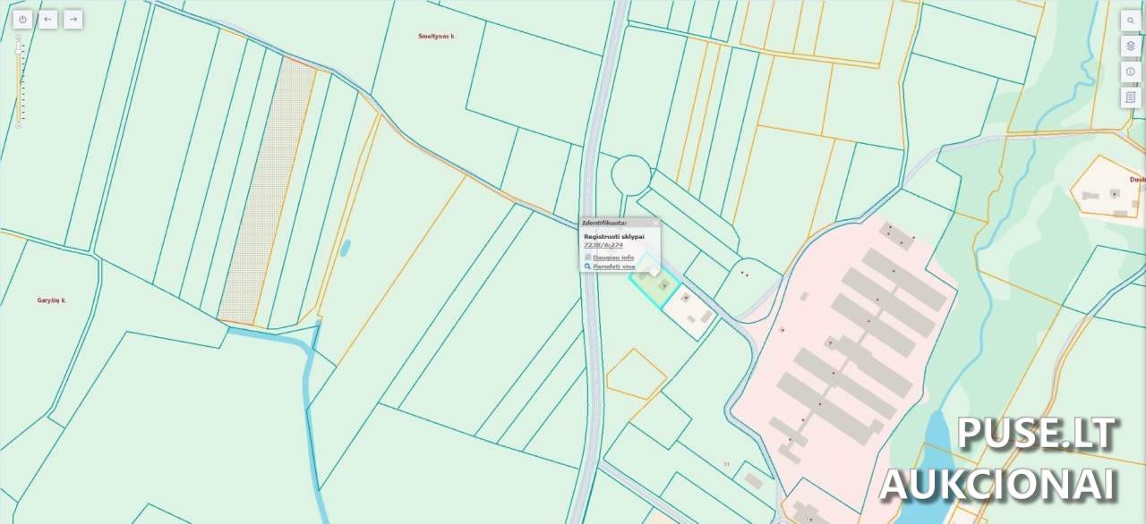This screenshot has height=524, width=1146.
Task: Open the map layers panel
Action: pos(1131,46)
